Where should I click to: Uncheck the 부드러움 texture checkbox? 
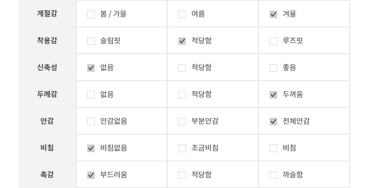91,175
